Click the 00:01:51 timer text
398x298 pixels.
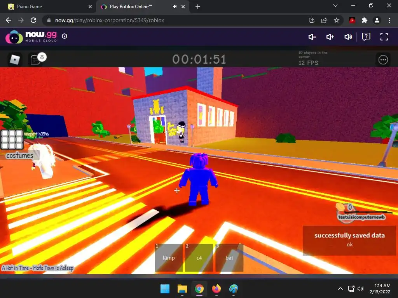click(199, 59)
